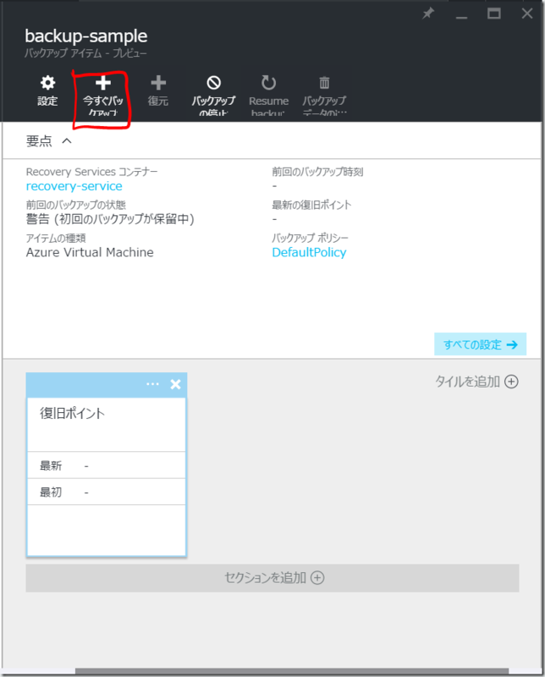Click the すべての設定 button

pos(480,344)
